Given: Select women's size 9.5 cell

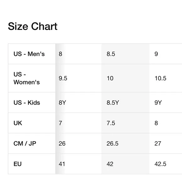Looking at the screenshot, I should coord(78,78).
